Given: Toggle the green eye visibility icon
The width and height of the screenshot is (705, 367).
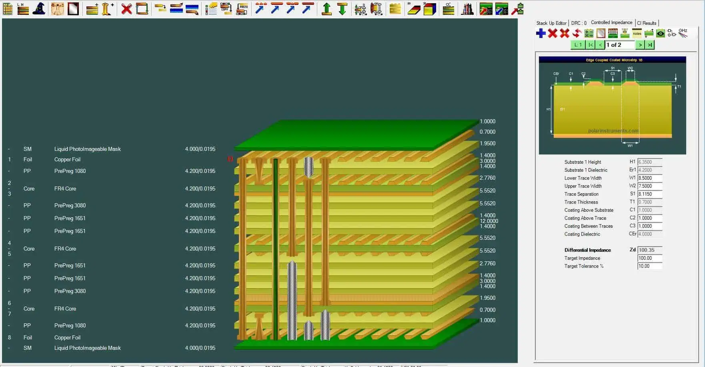Looking at the screenshot, I should (x=660, y=33).
